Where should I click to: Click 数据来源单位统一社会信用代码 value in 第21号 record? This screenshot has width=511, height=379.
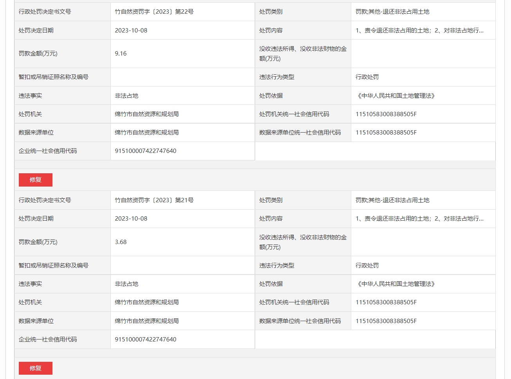[x=386, y=321]
